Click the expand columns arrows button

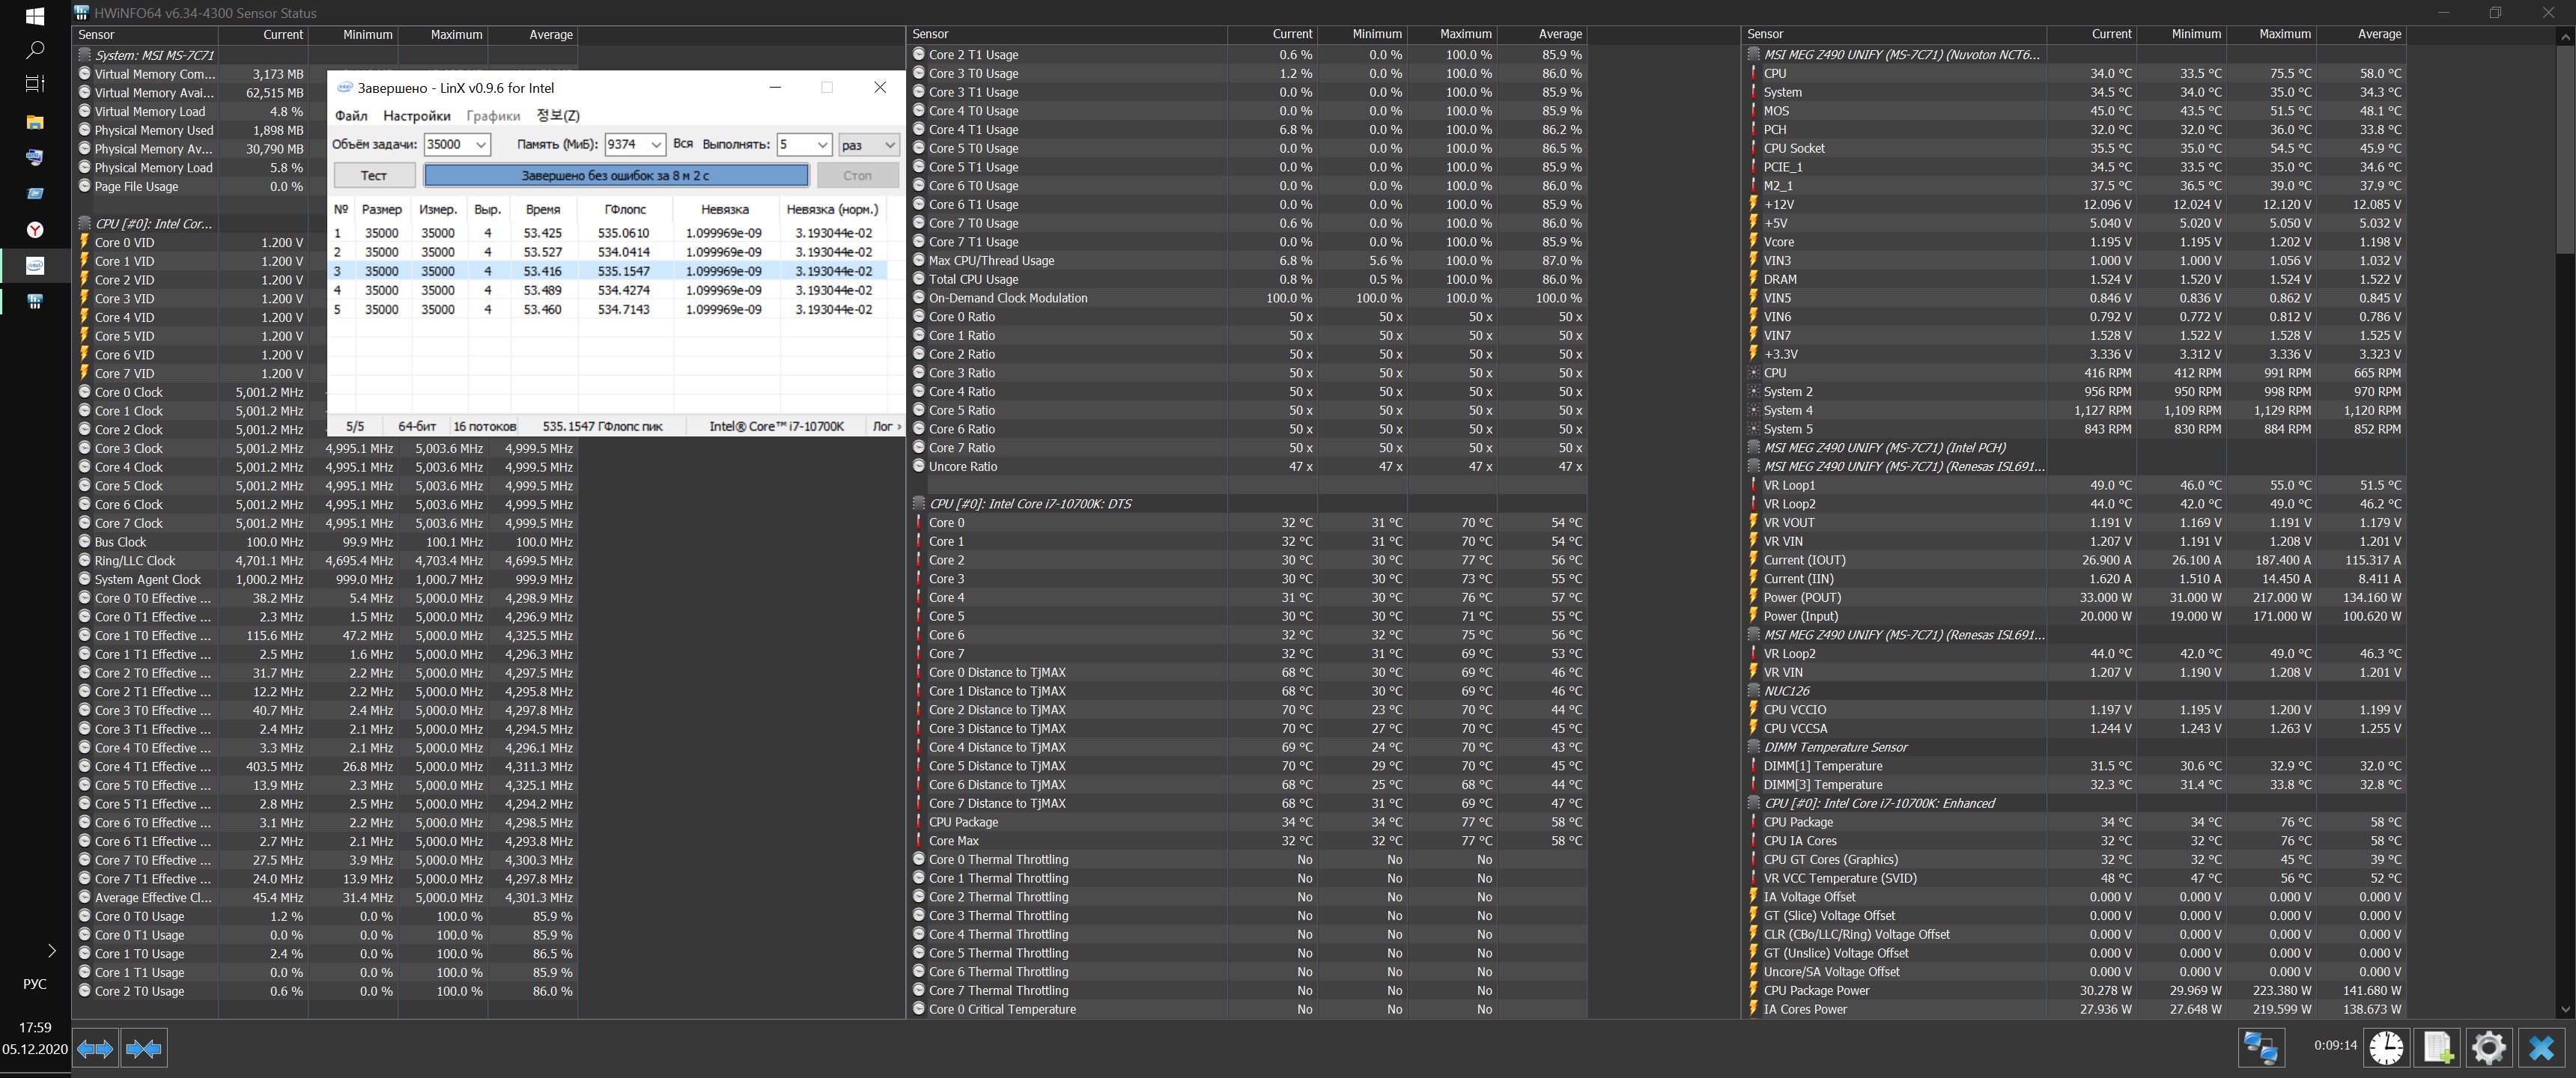[x=95, y=1048]
